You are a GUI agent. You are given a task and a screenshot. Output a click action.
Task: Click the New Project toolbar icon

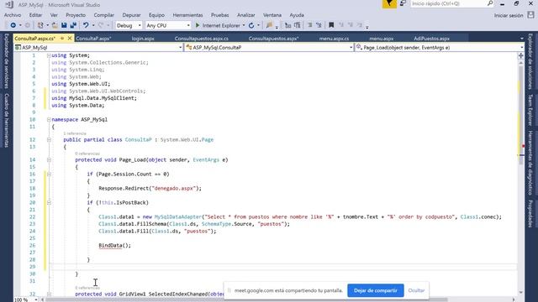40,25
